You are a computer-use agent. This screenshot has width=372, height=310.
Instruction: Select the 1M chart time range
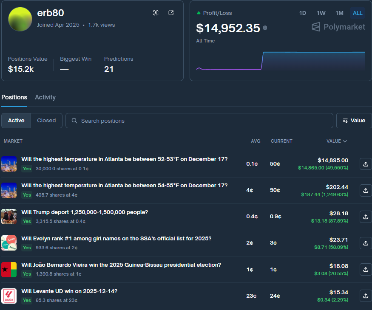(339, 13)
